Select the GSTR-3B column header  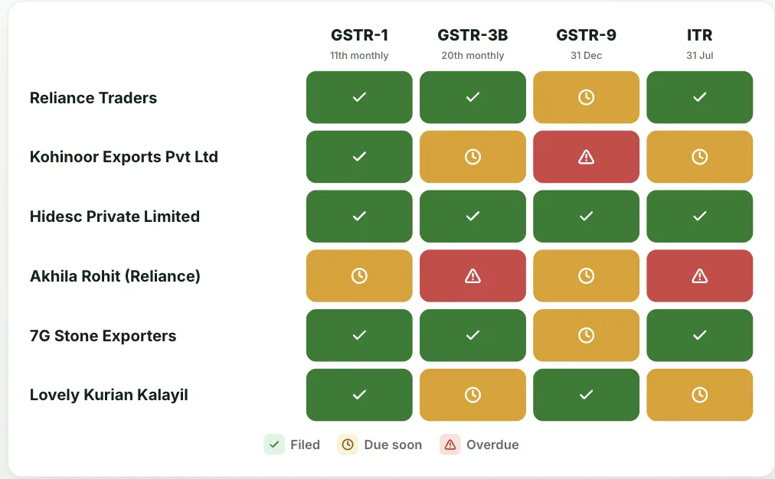(473, 35)
